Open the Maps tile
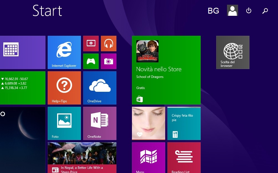This screenshot has height=173, width=278. pyautogui.click(x=148, y=157)
